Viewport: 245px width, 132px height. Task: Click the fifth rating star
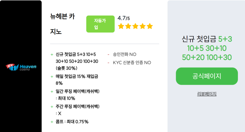[150, 26]
